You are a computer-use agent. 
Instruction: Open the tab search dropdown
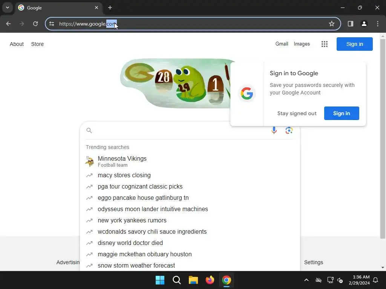(8, 8)
